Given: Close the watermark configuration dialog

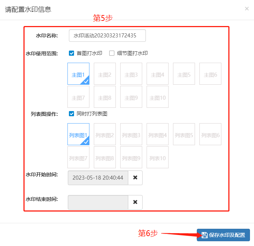Looking at the screenshot, I should pyautogui.click(x=247, y=9).
